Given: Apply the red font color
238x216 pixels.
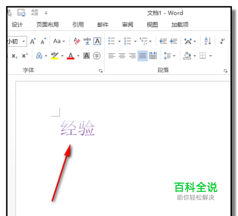Looking at the screenshot, I should pyautogui.click(x=70, y=56).
